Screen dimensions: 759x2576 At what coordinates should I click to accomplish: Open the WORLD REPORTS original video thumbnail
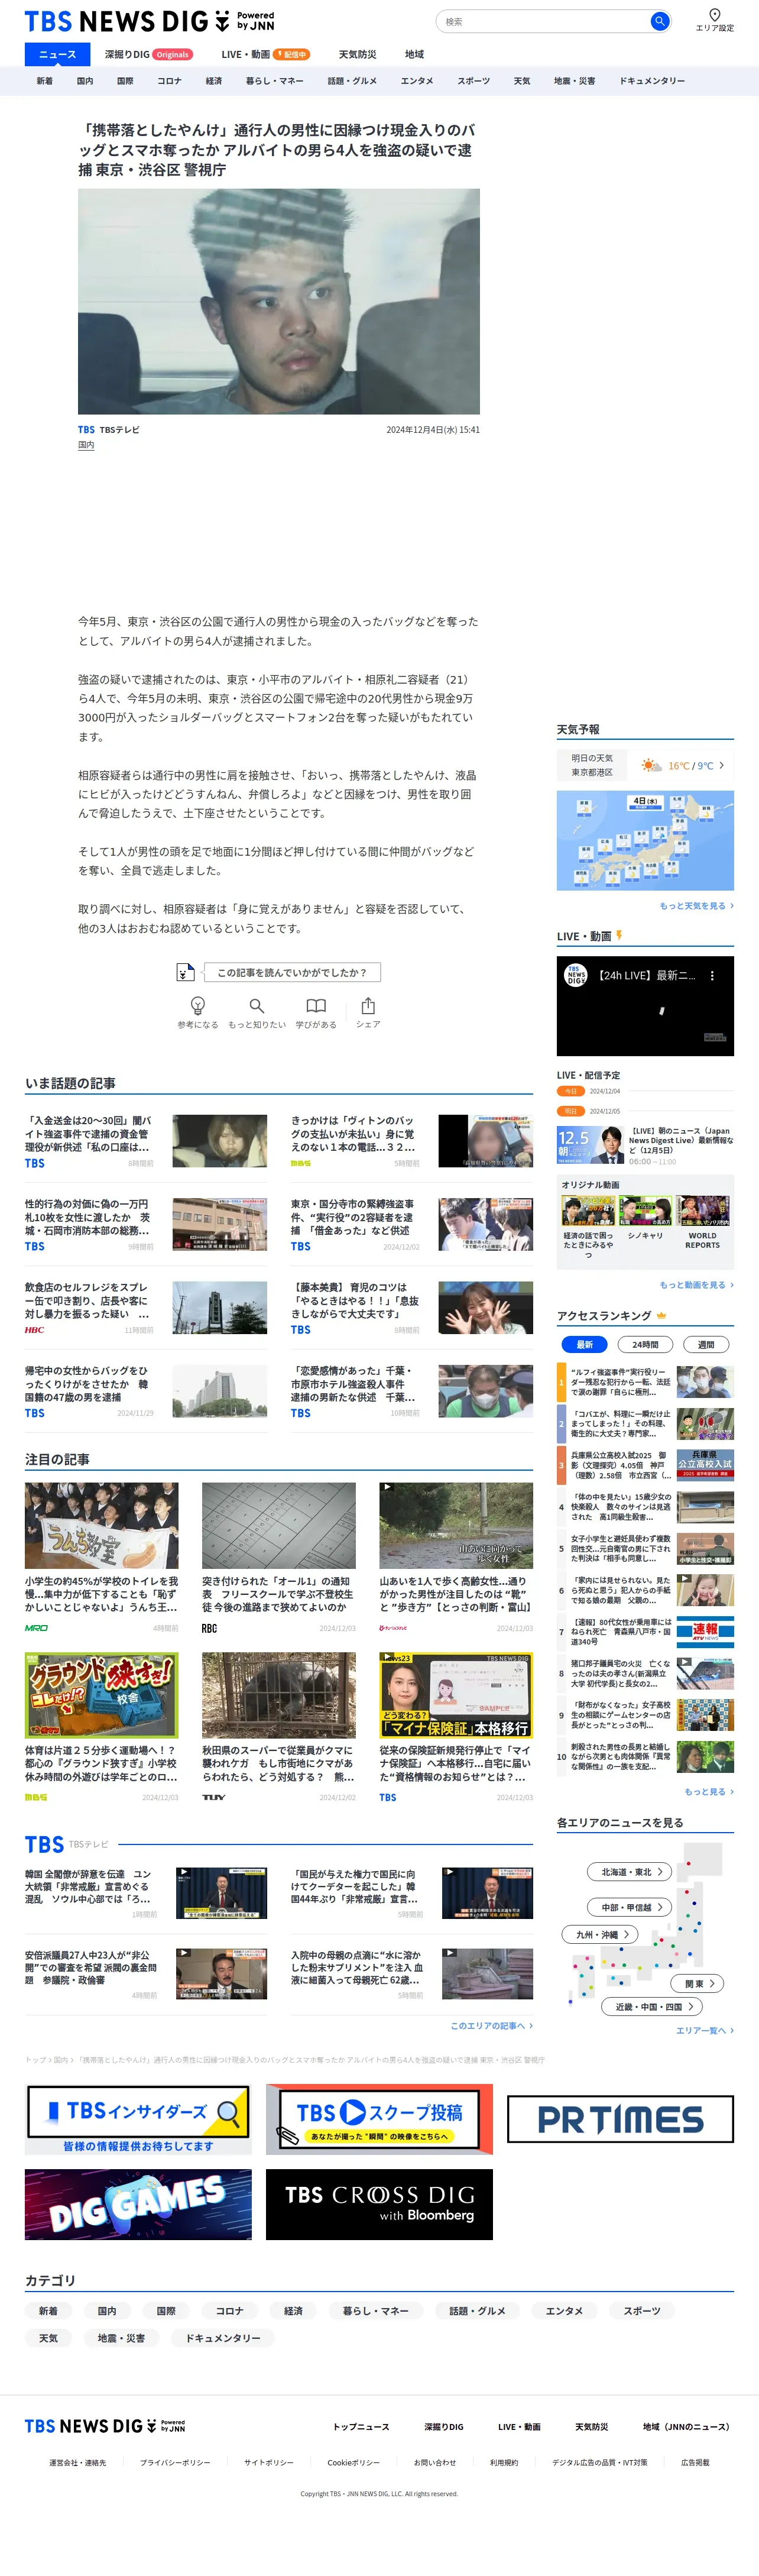coord(702,1211)
